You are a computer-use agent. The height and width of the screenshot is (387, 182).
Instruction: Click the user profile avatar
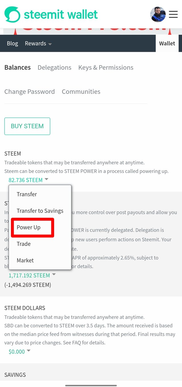pyautogui.click(x=158, y=15)
